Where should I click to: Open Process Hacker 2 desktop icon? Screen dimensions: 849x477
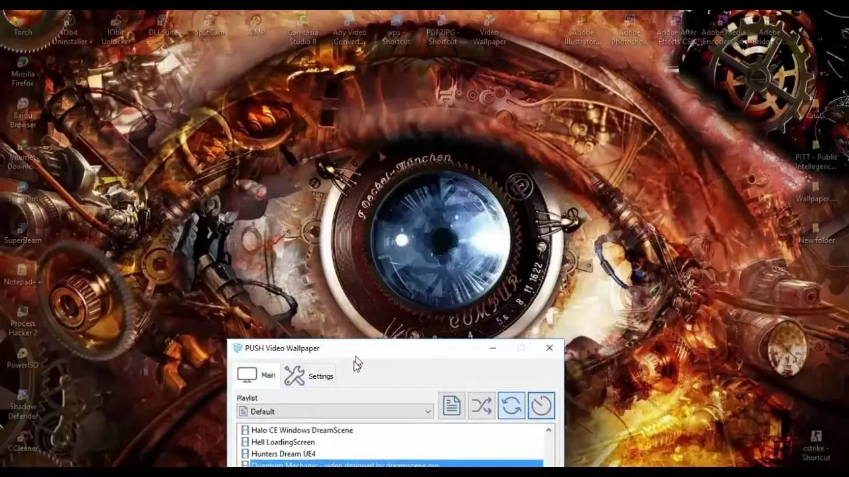pyautogui.click(x=23, y=321)
